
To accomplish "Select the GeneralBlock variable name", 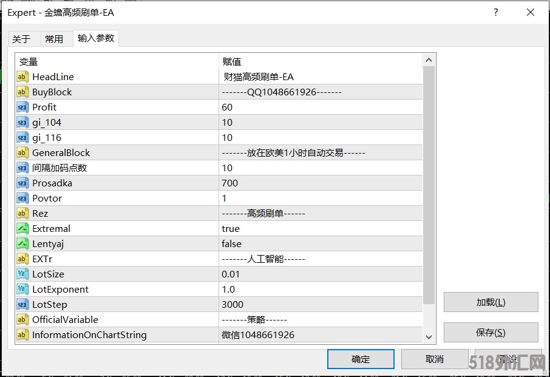I will 61,152.
